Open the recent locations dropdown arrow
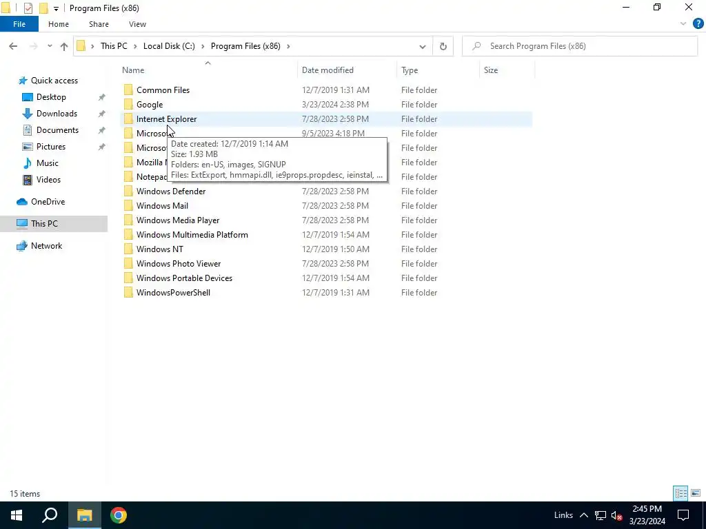 click(50, 46)
